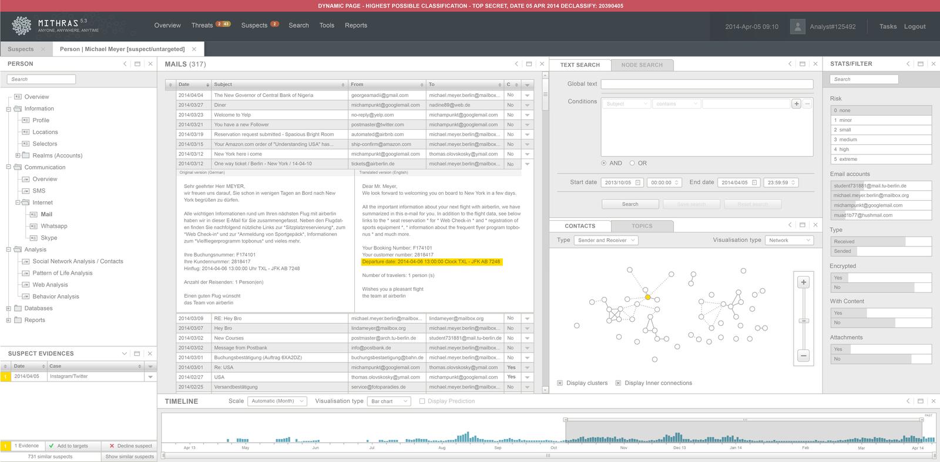
Task: Collapse the Suspect Evidences panel chevron
Action: coord(124,353)
